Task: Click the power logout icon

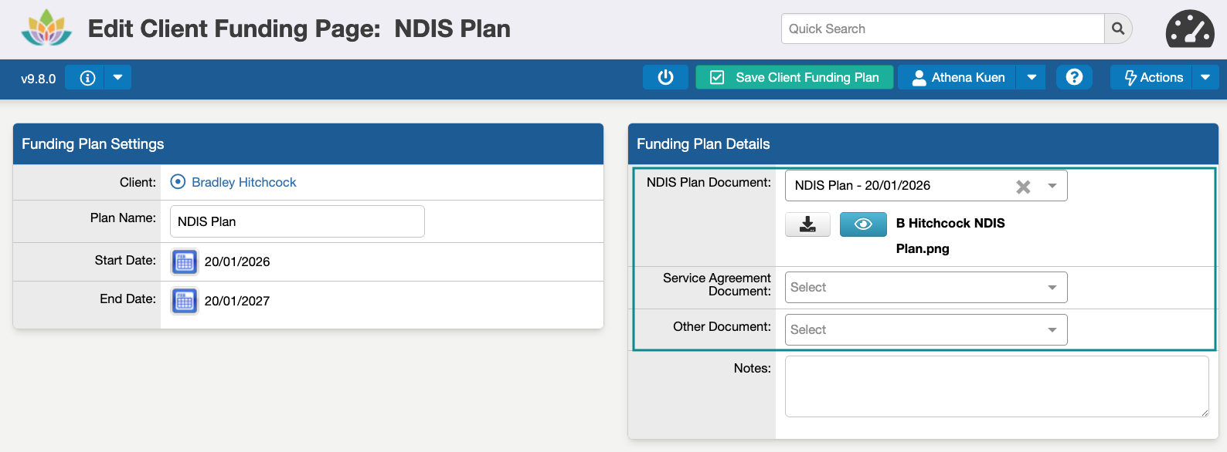Action: pos(665,77)
